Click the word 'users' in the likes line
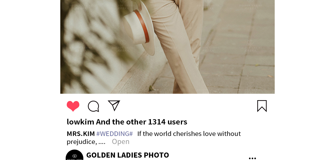This screenshot has height=160, width=335. (177, 122)
